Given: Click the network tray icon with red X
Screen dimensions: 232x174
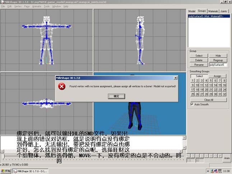Looking at the screenshot, I should coord(216,171).
